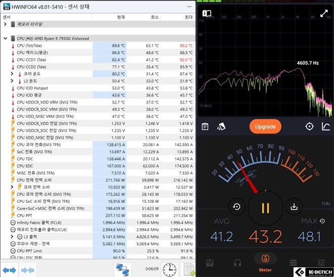The height and width of the screenshot is (277, 334).
Task: Select the CPU VDDCR_SOC 전압 row
Action: point(98,130)
